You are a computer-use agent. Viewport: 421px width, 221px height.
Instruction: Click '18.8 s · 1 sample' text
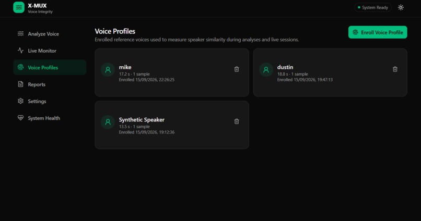coord(293,74)
